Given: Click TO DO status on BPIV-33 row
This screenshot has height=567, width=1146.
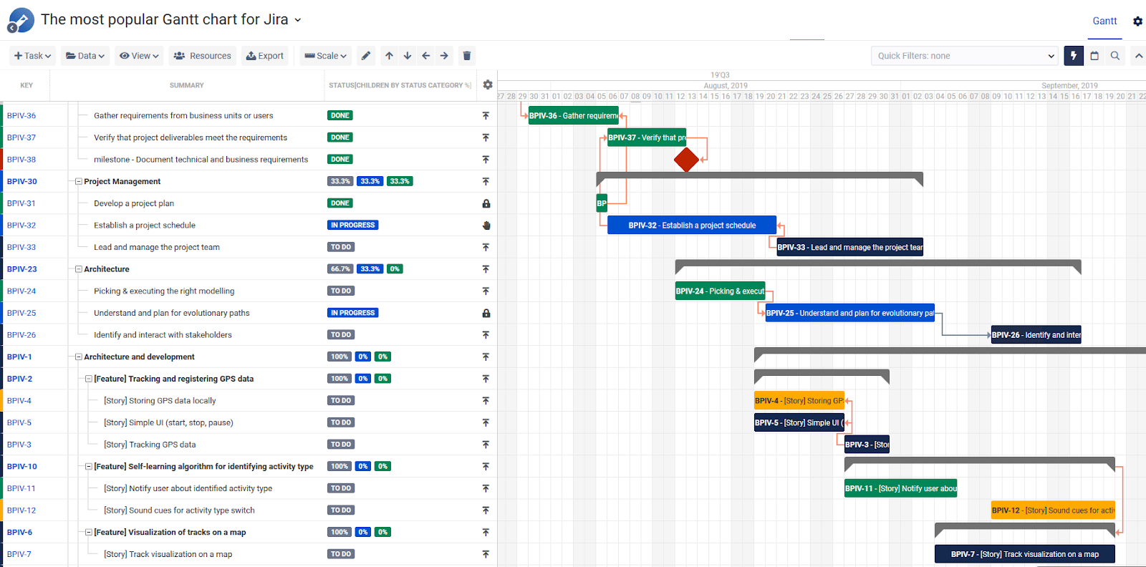Looking at the screenshot, I should pyautogui.click(x=341, y=247).
